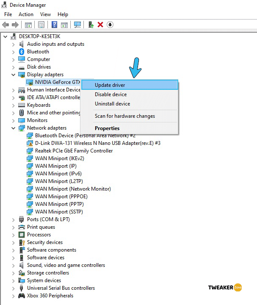
Task: Choose Scan for hardware changes menu entry
Action: [x=130, y=116]
